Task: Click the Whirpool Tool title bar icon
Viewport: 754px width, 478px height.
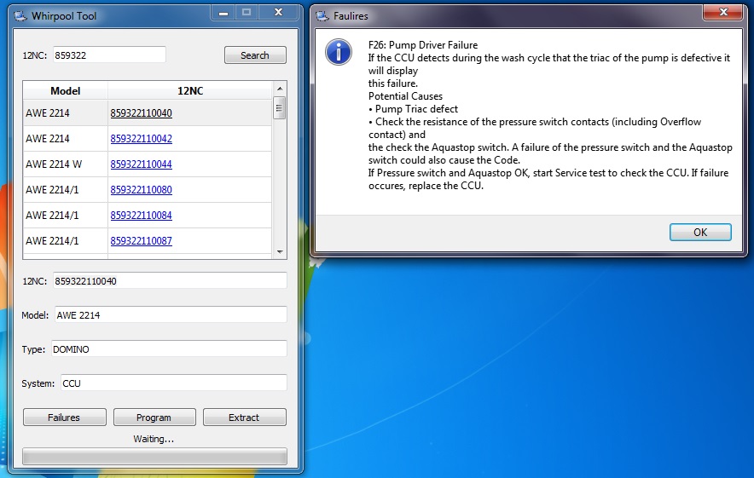Action: (x=19, y=15)
